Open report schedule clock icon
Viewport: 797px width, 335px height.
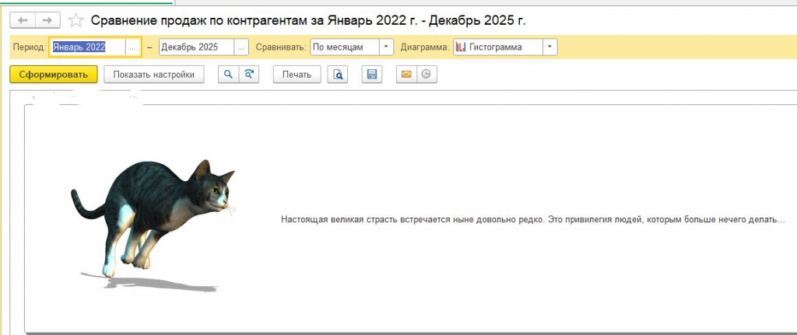(x=427, y=74)
